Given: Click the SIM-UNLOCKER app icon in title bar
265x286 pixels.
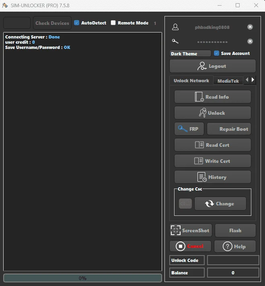Looking at the screenshot, I should click(x=5, y=5).
